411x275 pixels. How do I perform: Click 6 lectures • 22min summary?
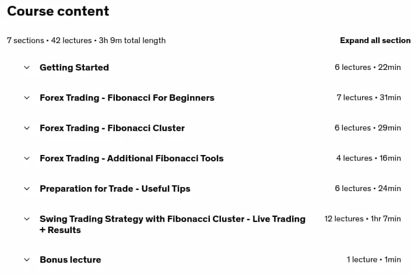368,68
